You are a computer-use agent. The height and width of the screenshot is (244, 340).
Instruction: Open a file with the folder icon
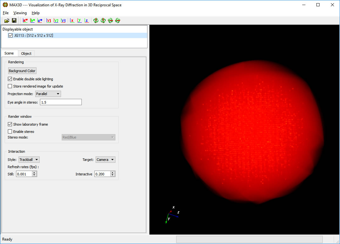point(7,21)
